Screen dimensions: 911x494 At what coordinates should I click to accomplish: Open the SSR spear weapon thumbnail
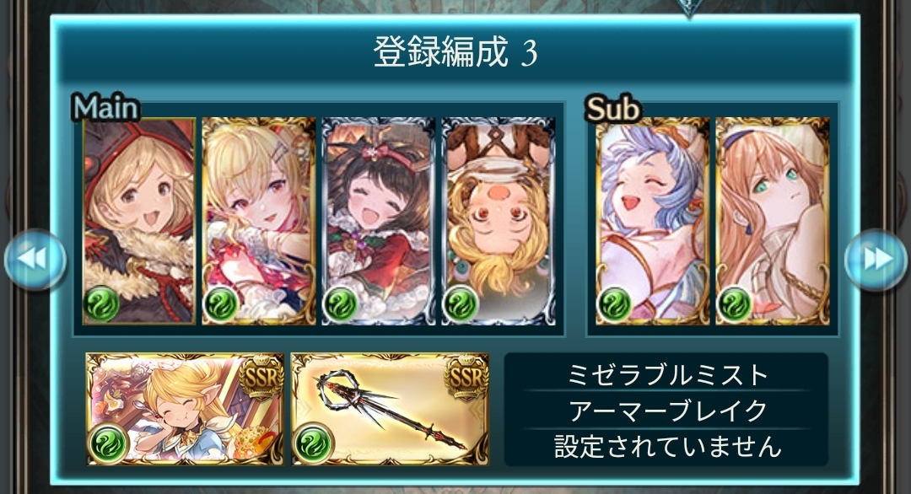pos(390,409)
